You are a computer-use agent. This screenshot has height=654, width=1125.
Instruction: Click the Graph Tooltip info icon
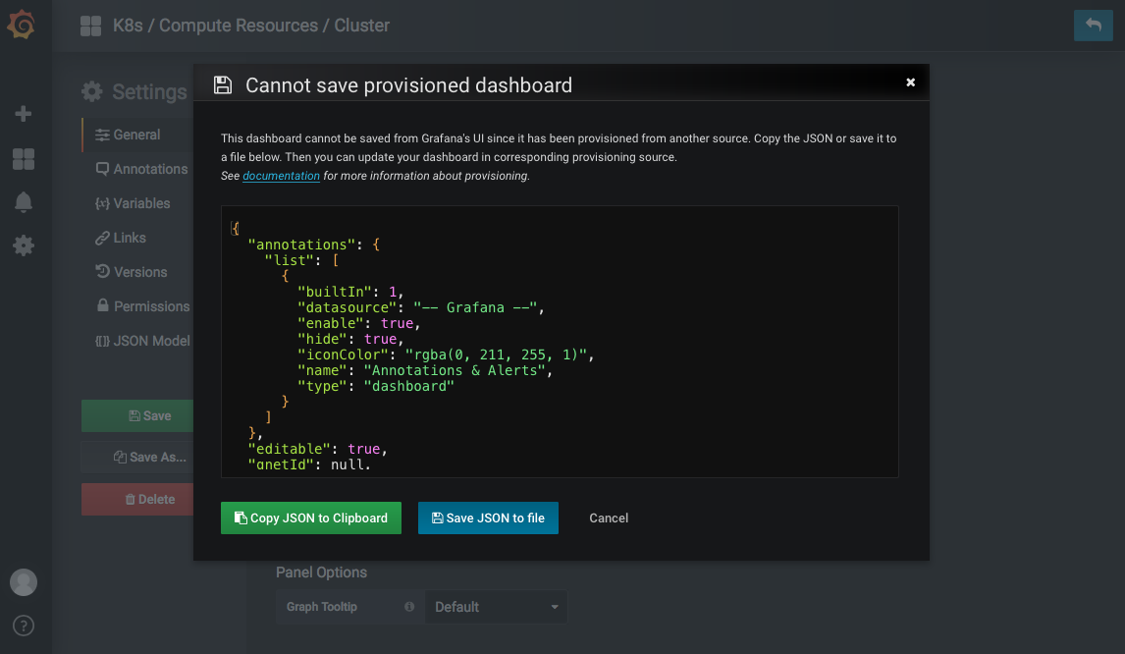pos(409,607)
